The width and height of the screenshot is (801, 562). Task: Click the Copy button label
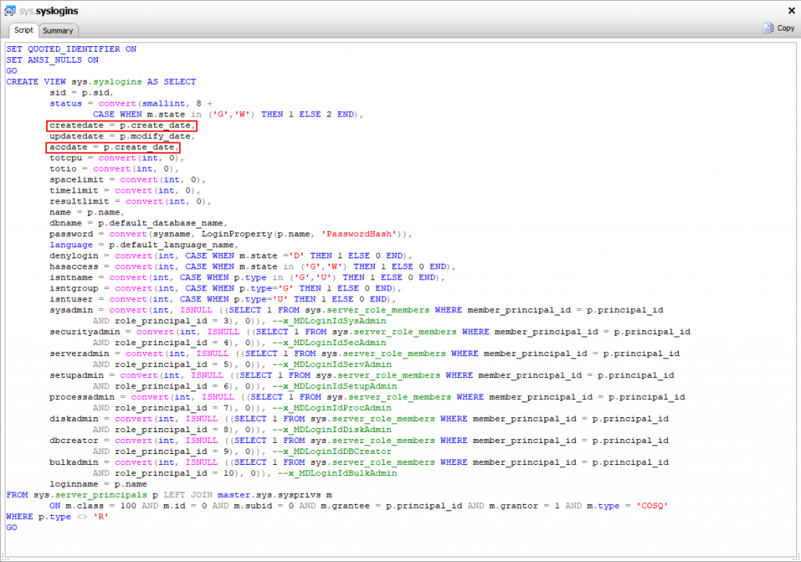point(785,28)
